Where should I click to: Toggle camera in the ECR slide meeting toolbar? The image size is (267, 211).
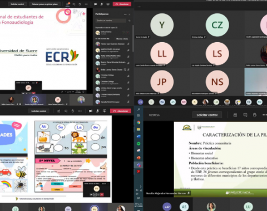point(96,4)
